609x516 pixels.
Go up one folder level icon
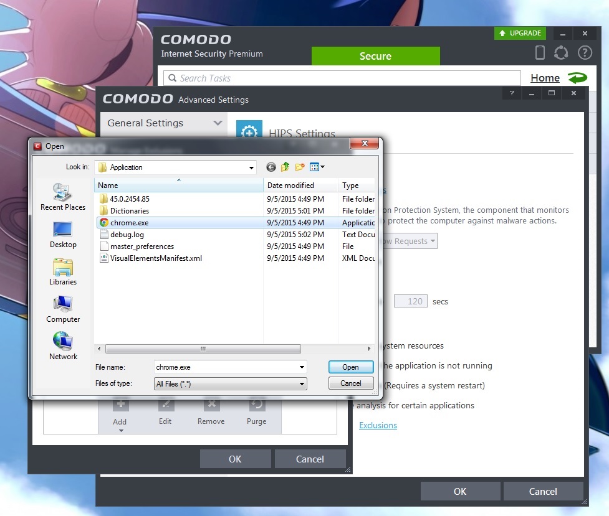[x=285, y=167]
